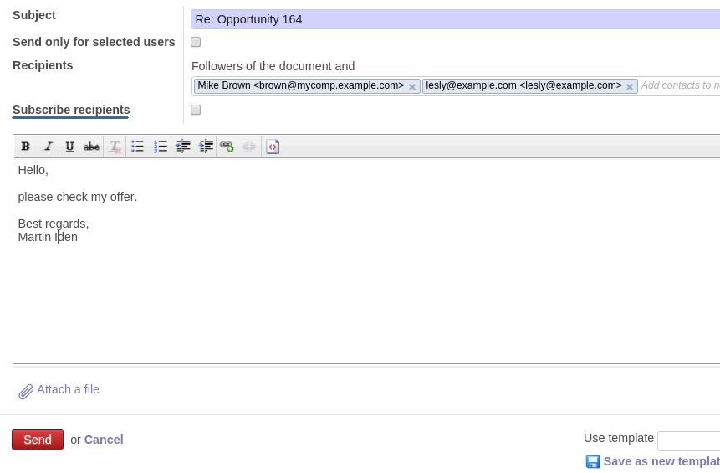Click the Send button
Screen dimensions: 720x473
(38, 440)
